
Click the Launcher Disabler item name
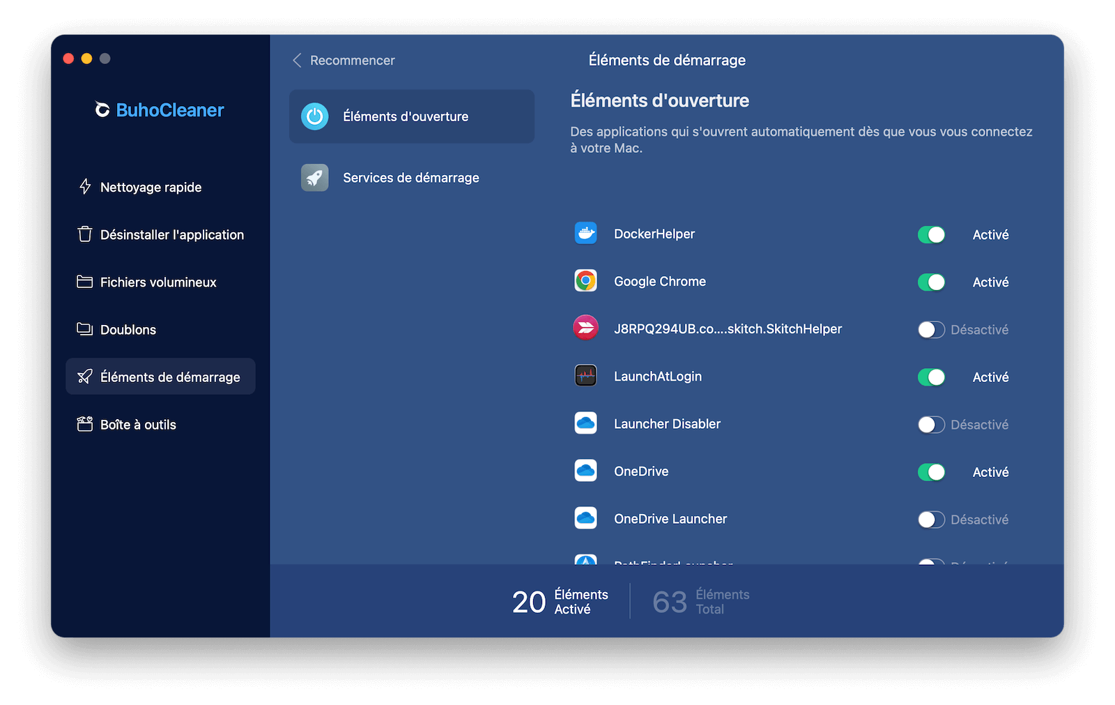668,424
